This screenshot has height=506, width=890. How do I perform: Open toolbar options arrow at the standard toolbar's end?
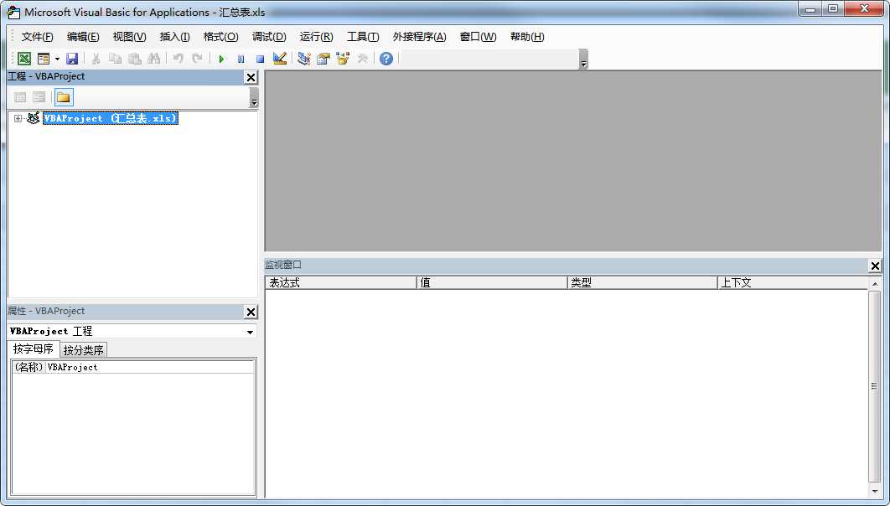click(583, 59)
